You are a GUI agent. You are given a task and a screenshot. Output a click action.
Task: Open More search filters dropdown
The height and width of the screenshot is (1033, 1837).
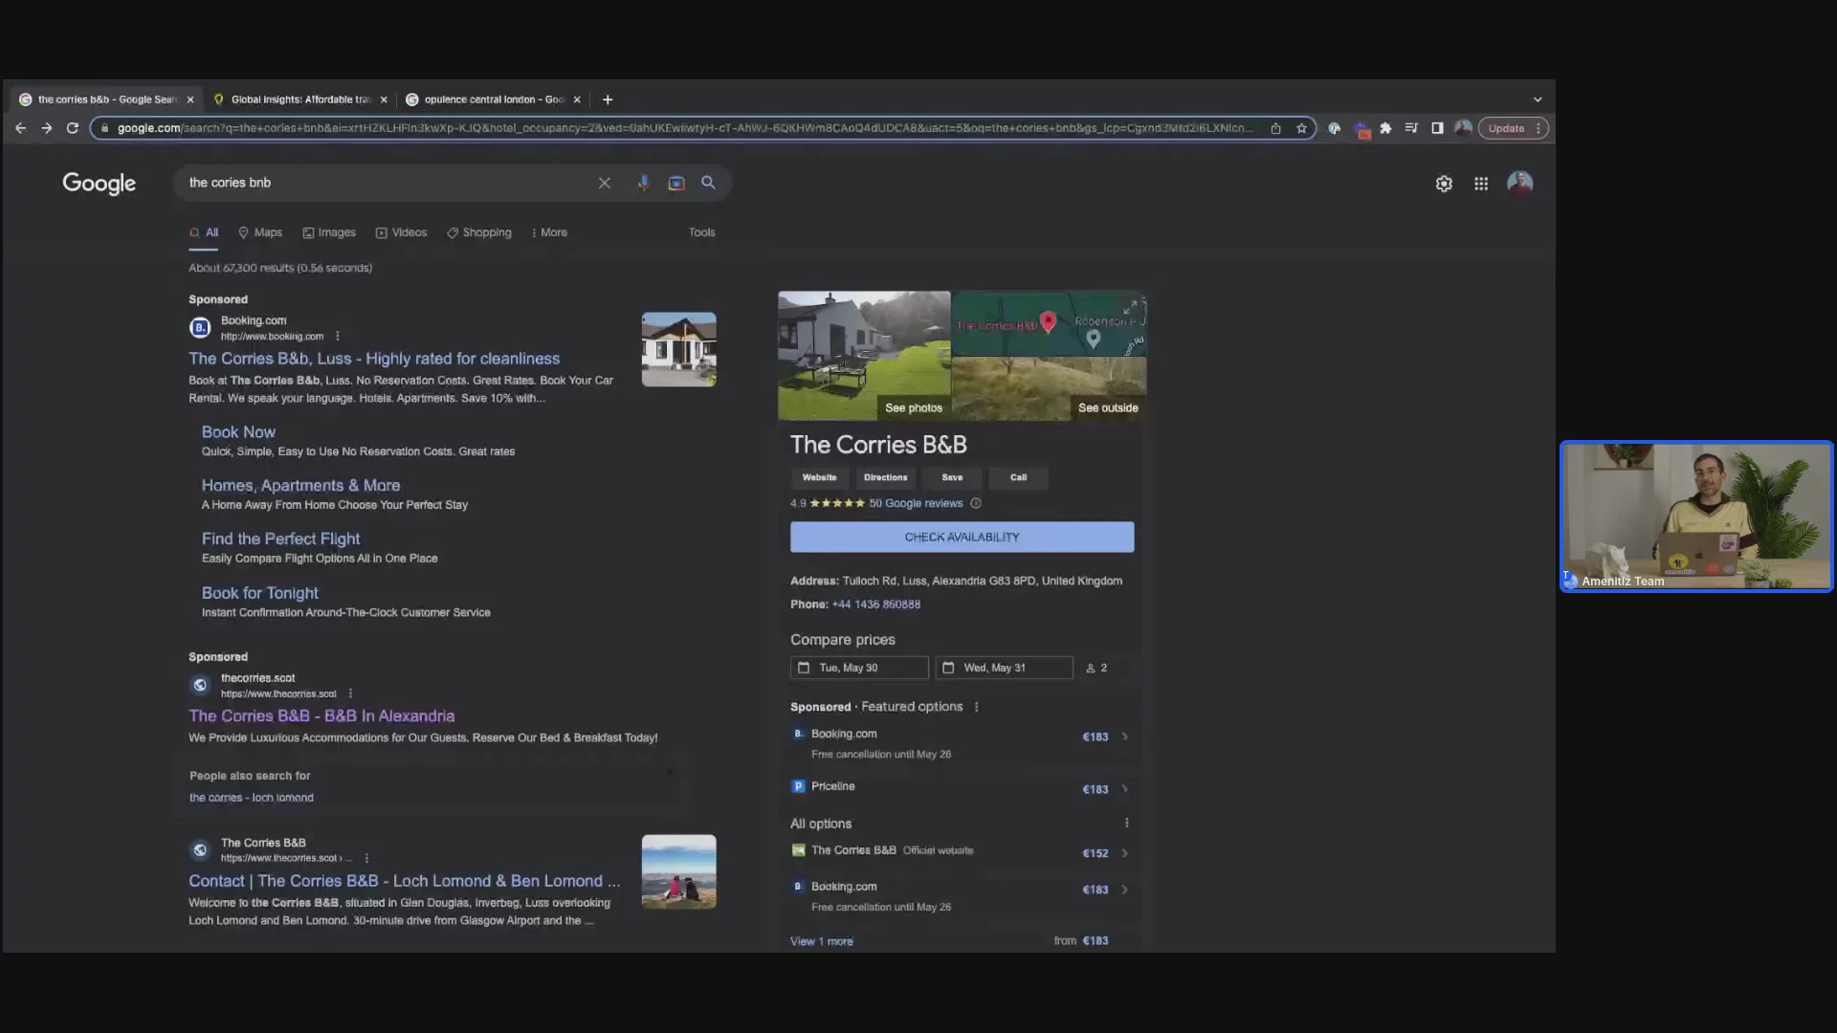coord(549,232)
